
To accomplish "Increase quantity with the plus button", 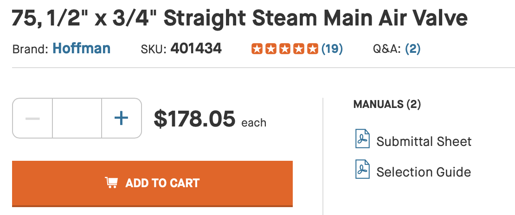I will pos(121,118).
